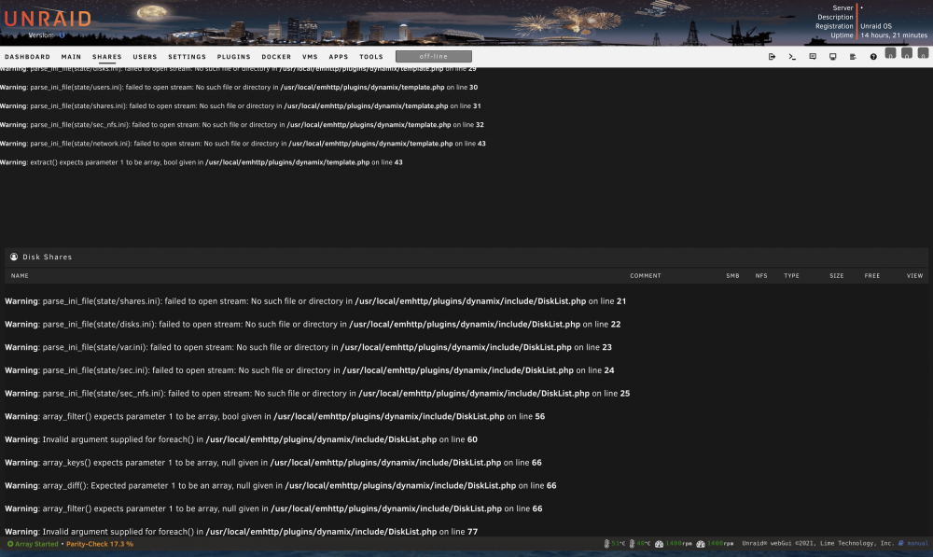Click the Parity-Check 17.3 % status

(100, 544)
